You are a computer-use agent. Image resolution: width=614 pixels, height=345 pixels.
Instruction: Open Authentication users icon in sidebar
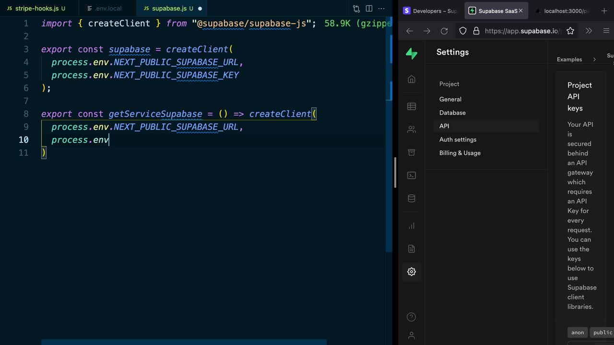(x=411, y=129)
